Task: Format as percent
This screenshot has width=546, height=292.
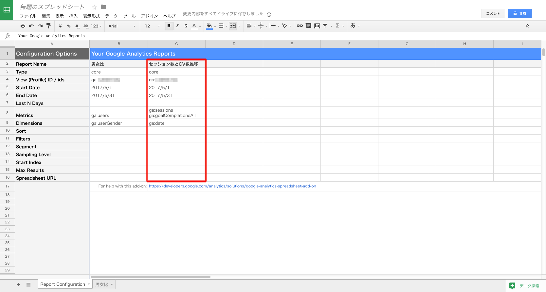Action: (x=69, y=26)
